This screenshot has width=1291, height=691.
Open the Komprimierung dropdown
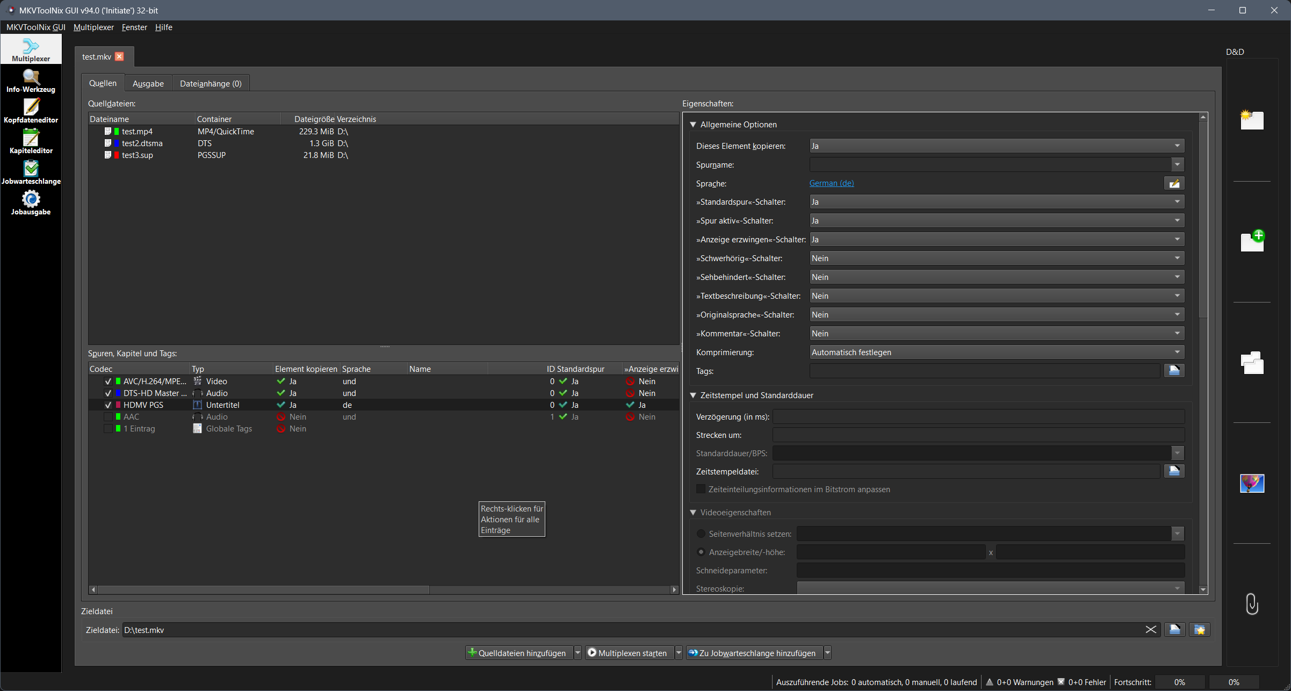pos(997,352)
